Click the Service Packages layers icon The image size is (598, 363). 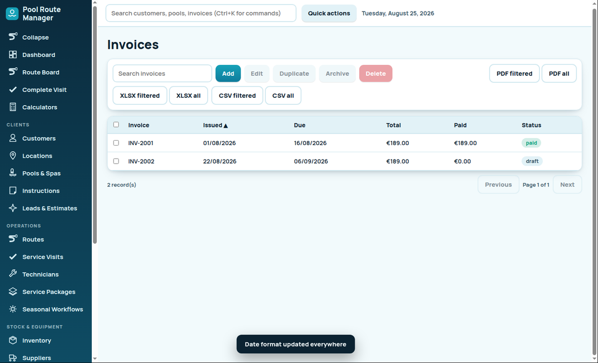tap(13, 292)
